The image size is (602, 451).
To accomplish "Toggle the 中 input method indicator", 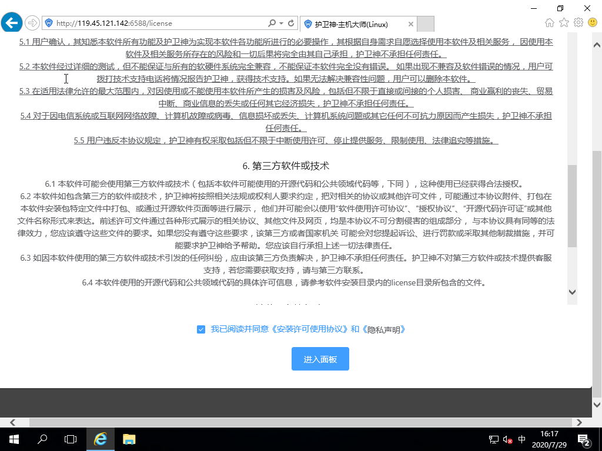I will (x=521, y=439).
